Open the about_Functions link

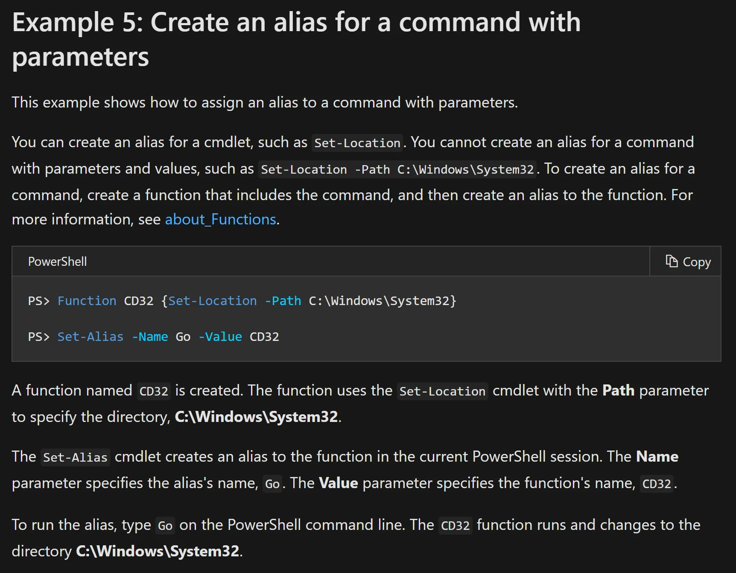point(221,219)
